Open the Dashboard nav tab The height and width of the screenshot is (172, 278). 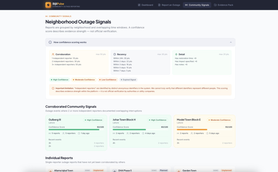click(146, 5)
